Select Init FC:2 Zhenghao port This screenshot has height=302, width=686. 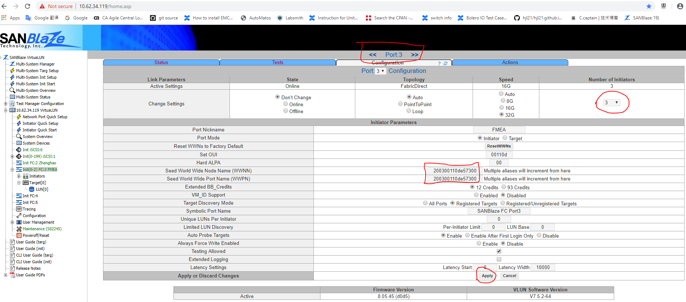coord(39,163)
